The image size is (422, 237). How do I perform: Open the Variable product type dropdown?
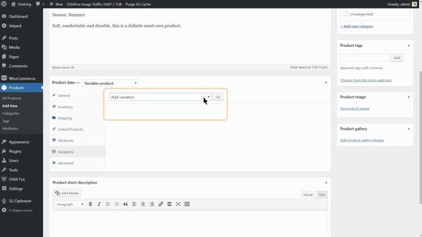click(x=110, y=84)
